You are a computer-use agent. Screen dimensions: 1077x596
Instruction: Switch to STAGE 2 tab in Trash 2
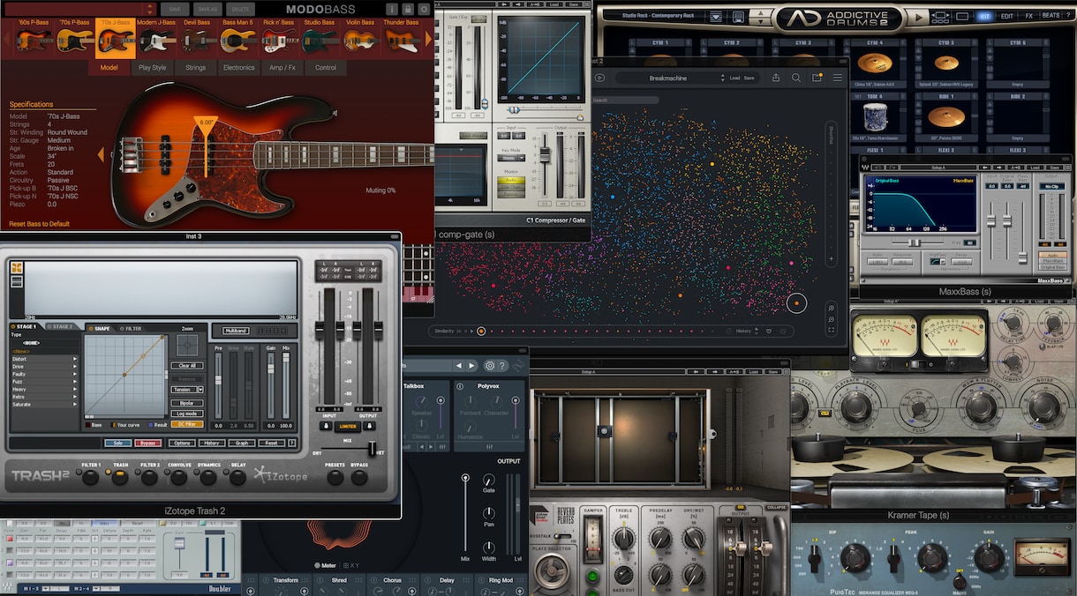click(61, 326)
